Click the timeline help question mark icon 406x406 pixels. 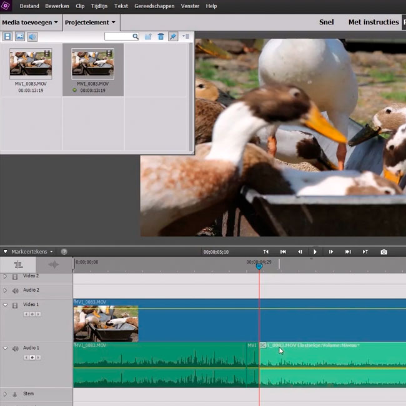point(64,252)
